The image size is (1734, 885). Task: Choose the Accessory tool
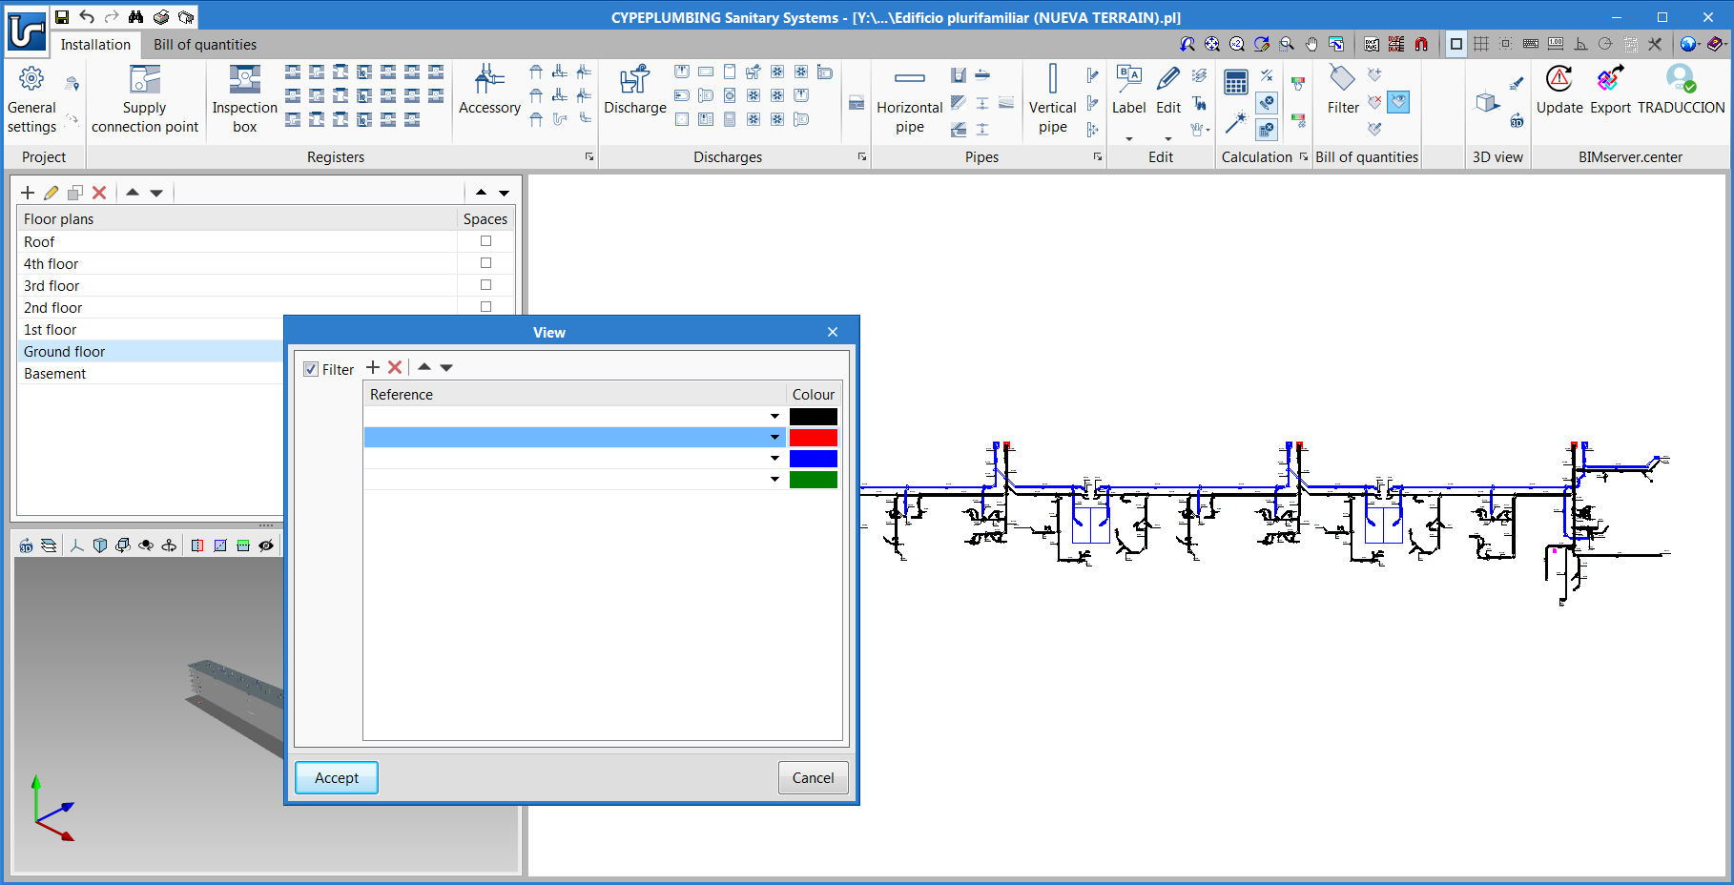(489, 91)
